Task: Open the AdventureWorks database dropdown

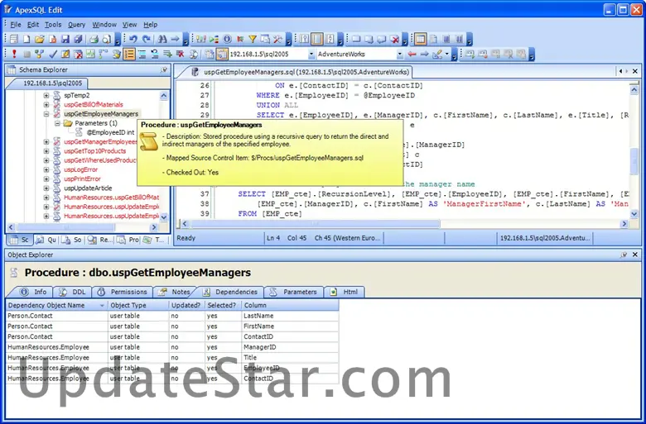Action: coord(399,54)
